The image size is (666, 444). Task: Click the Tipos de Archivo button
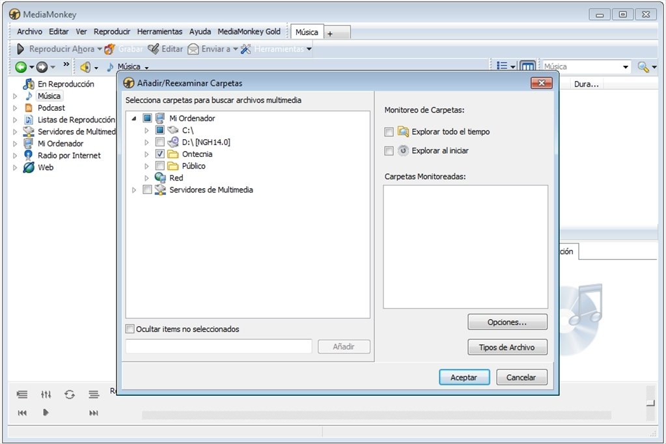point(507,347)
